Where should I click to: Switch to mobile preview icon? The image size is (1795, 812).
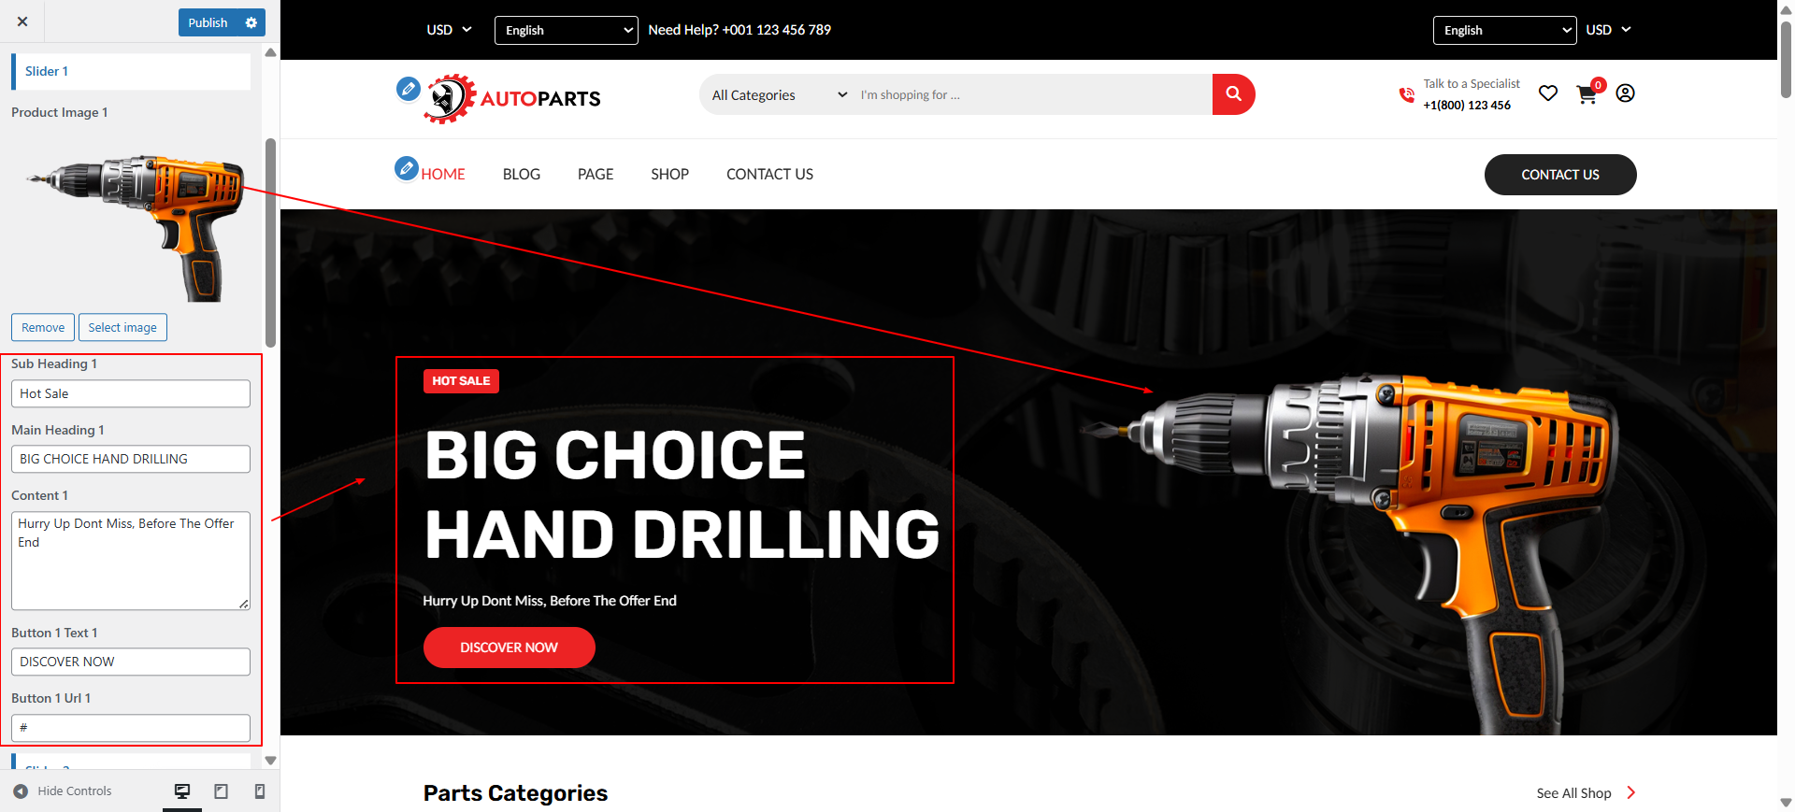(260, 791)
